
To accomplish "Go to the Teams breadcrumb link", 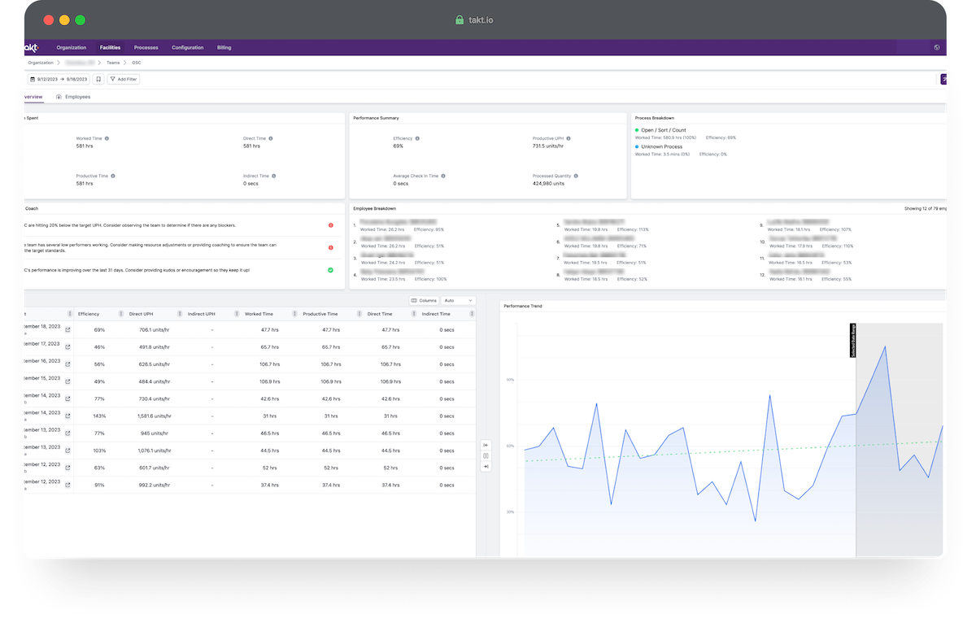I will point(113,63).
